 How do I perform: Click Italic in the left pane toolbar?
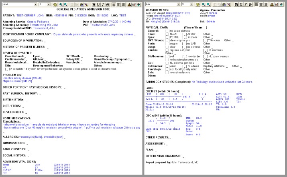point(103,5)
